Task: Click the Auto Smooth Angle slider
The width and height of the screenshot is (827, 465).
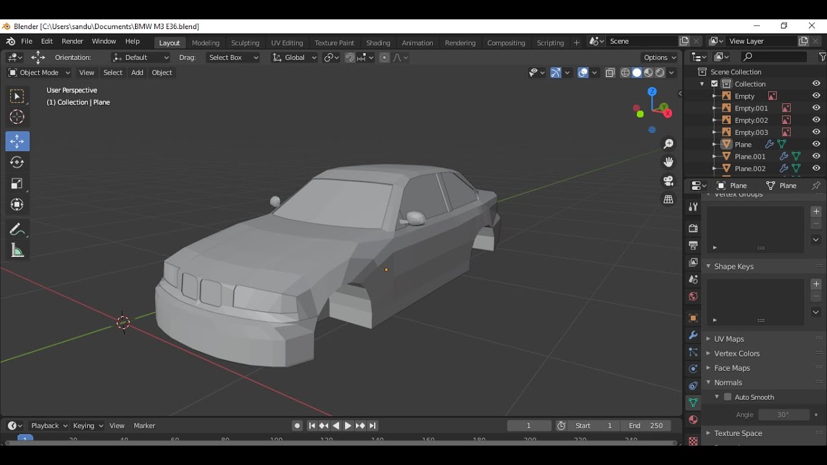Action: pos(784,415)
